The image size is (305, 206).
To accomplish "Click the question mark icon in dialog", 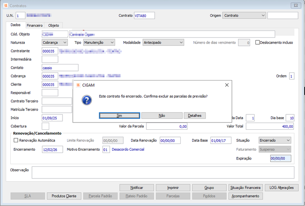I will 87,100.
